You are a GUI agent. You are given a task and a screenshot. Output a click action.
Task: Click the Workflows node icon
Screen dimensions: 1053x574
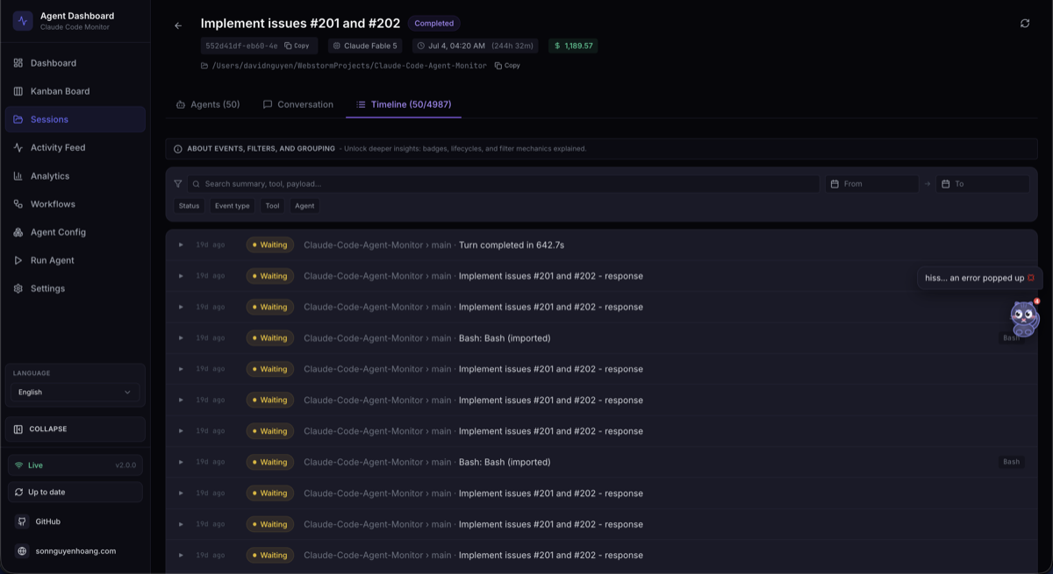tap(18, 204)
